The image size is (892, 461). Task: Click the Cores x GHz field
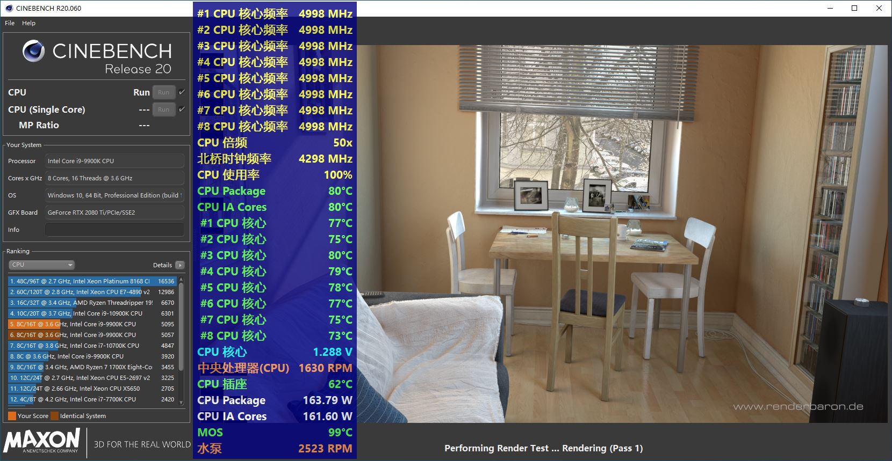tap(114, 178)
